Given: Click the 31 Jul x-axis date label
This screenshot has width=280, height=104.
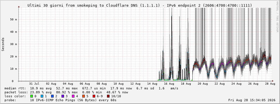Looking at the screenshot, I should 34,84.
